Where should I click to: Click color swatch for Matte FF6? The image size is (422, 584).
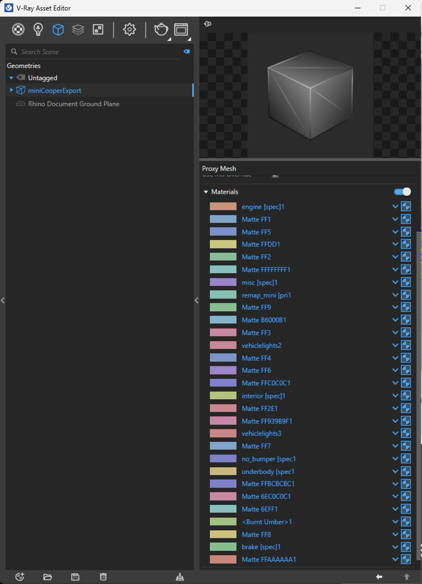pos(223,370)
